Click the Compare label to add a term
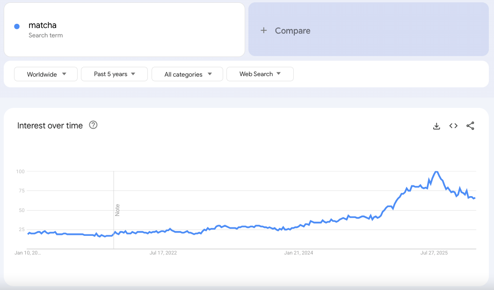The image size is (494, 290). point(292,31)
